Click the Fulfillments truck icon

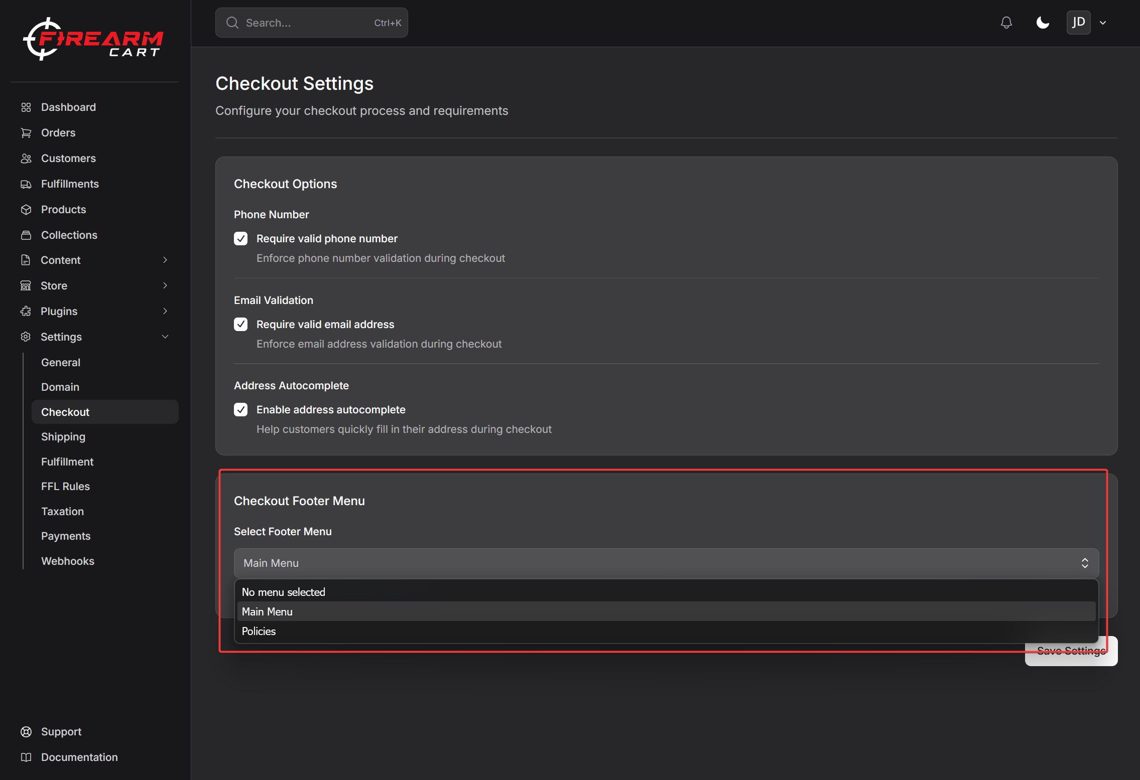(26, 184)
